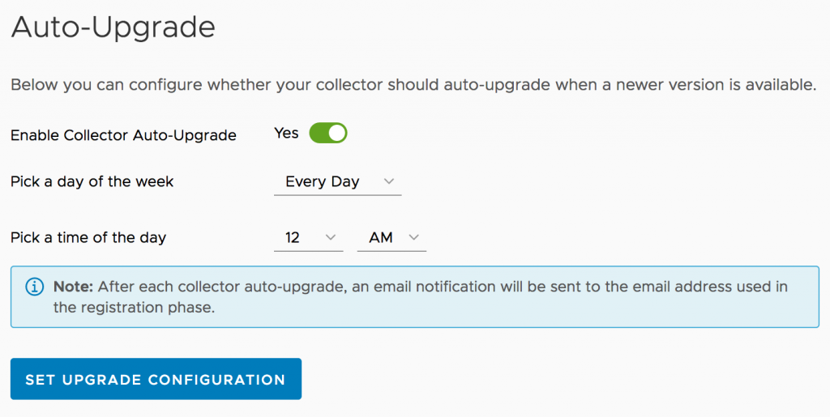830x417 pixels.
Task: Click the "registration phase" line in the note
Action: 134,308
